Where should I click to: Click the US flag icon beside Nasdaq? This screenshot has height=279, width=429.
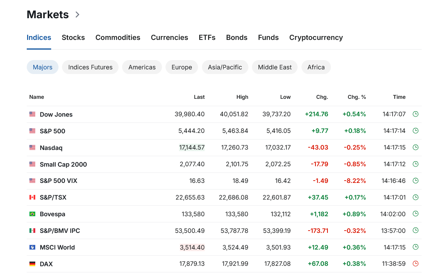tap(32, 148)
